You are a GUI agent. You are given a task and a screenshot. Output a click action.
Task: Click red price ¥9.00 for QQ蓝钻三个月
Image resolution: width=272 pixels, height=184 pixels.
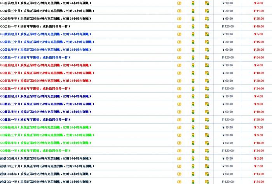coord(259,104)
